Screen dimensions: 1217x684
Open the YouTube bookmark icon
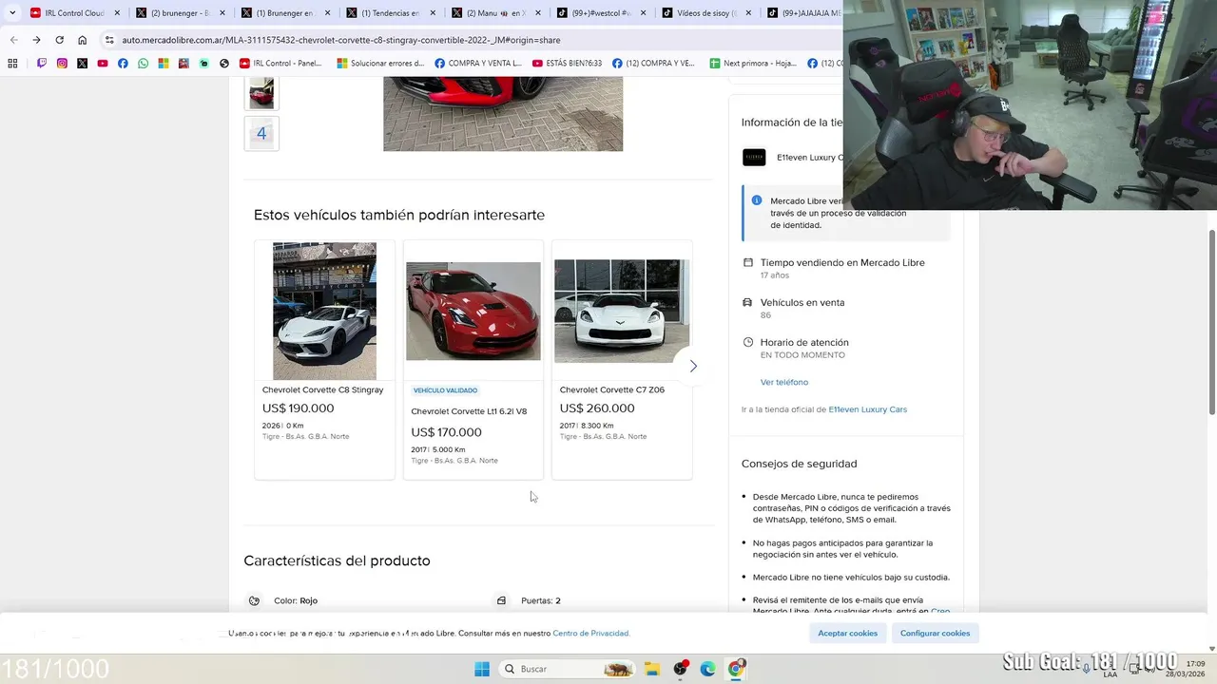pos(103,64)
